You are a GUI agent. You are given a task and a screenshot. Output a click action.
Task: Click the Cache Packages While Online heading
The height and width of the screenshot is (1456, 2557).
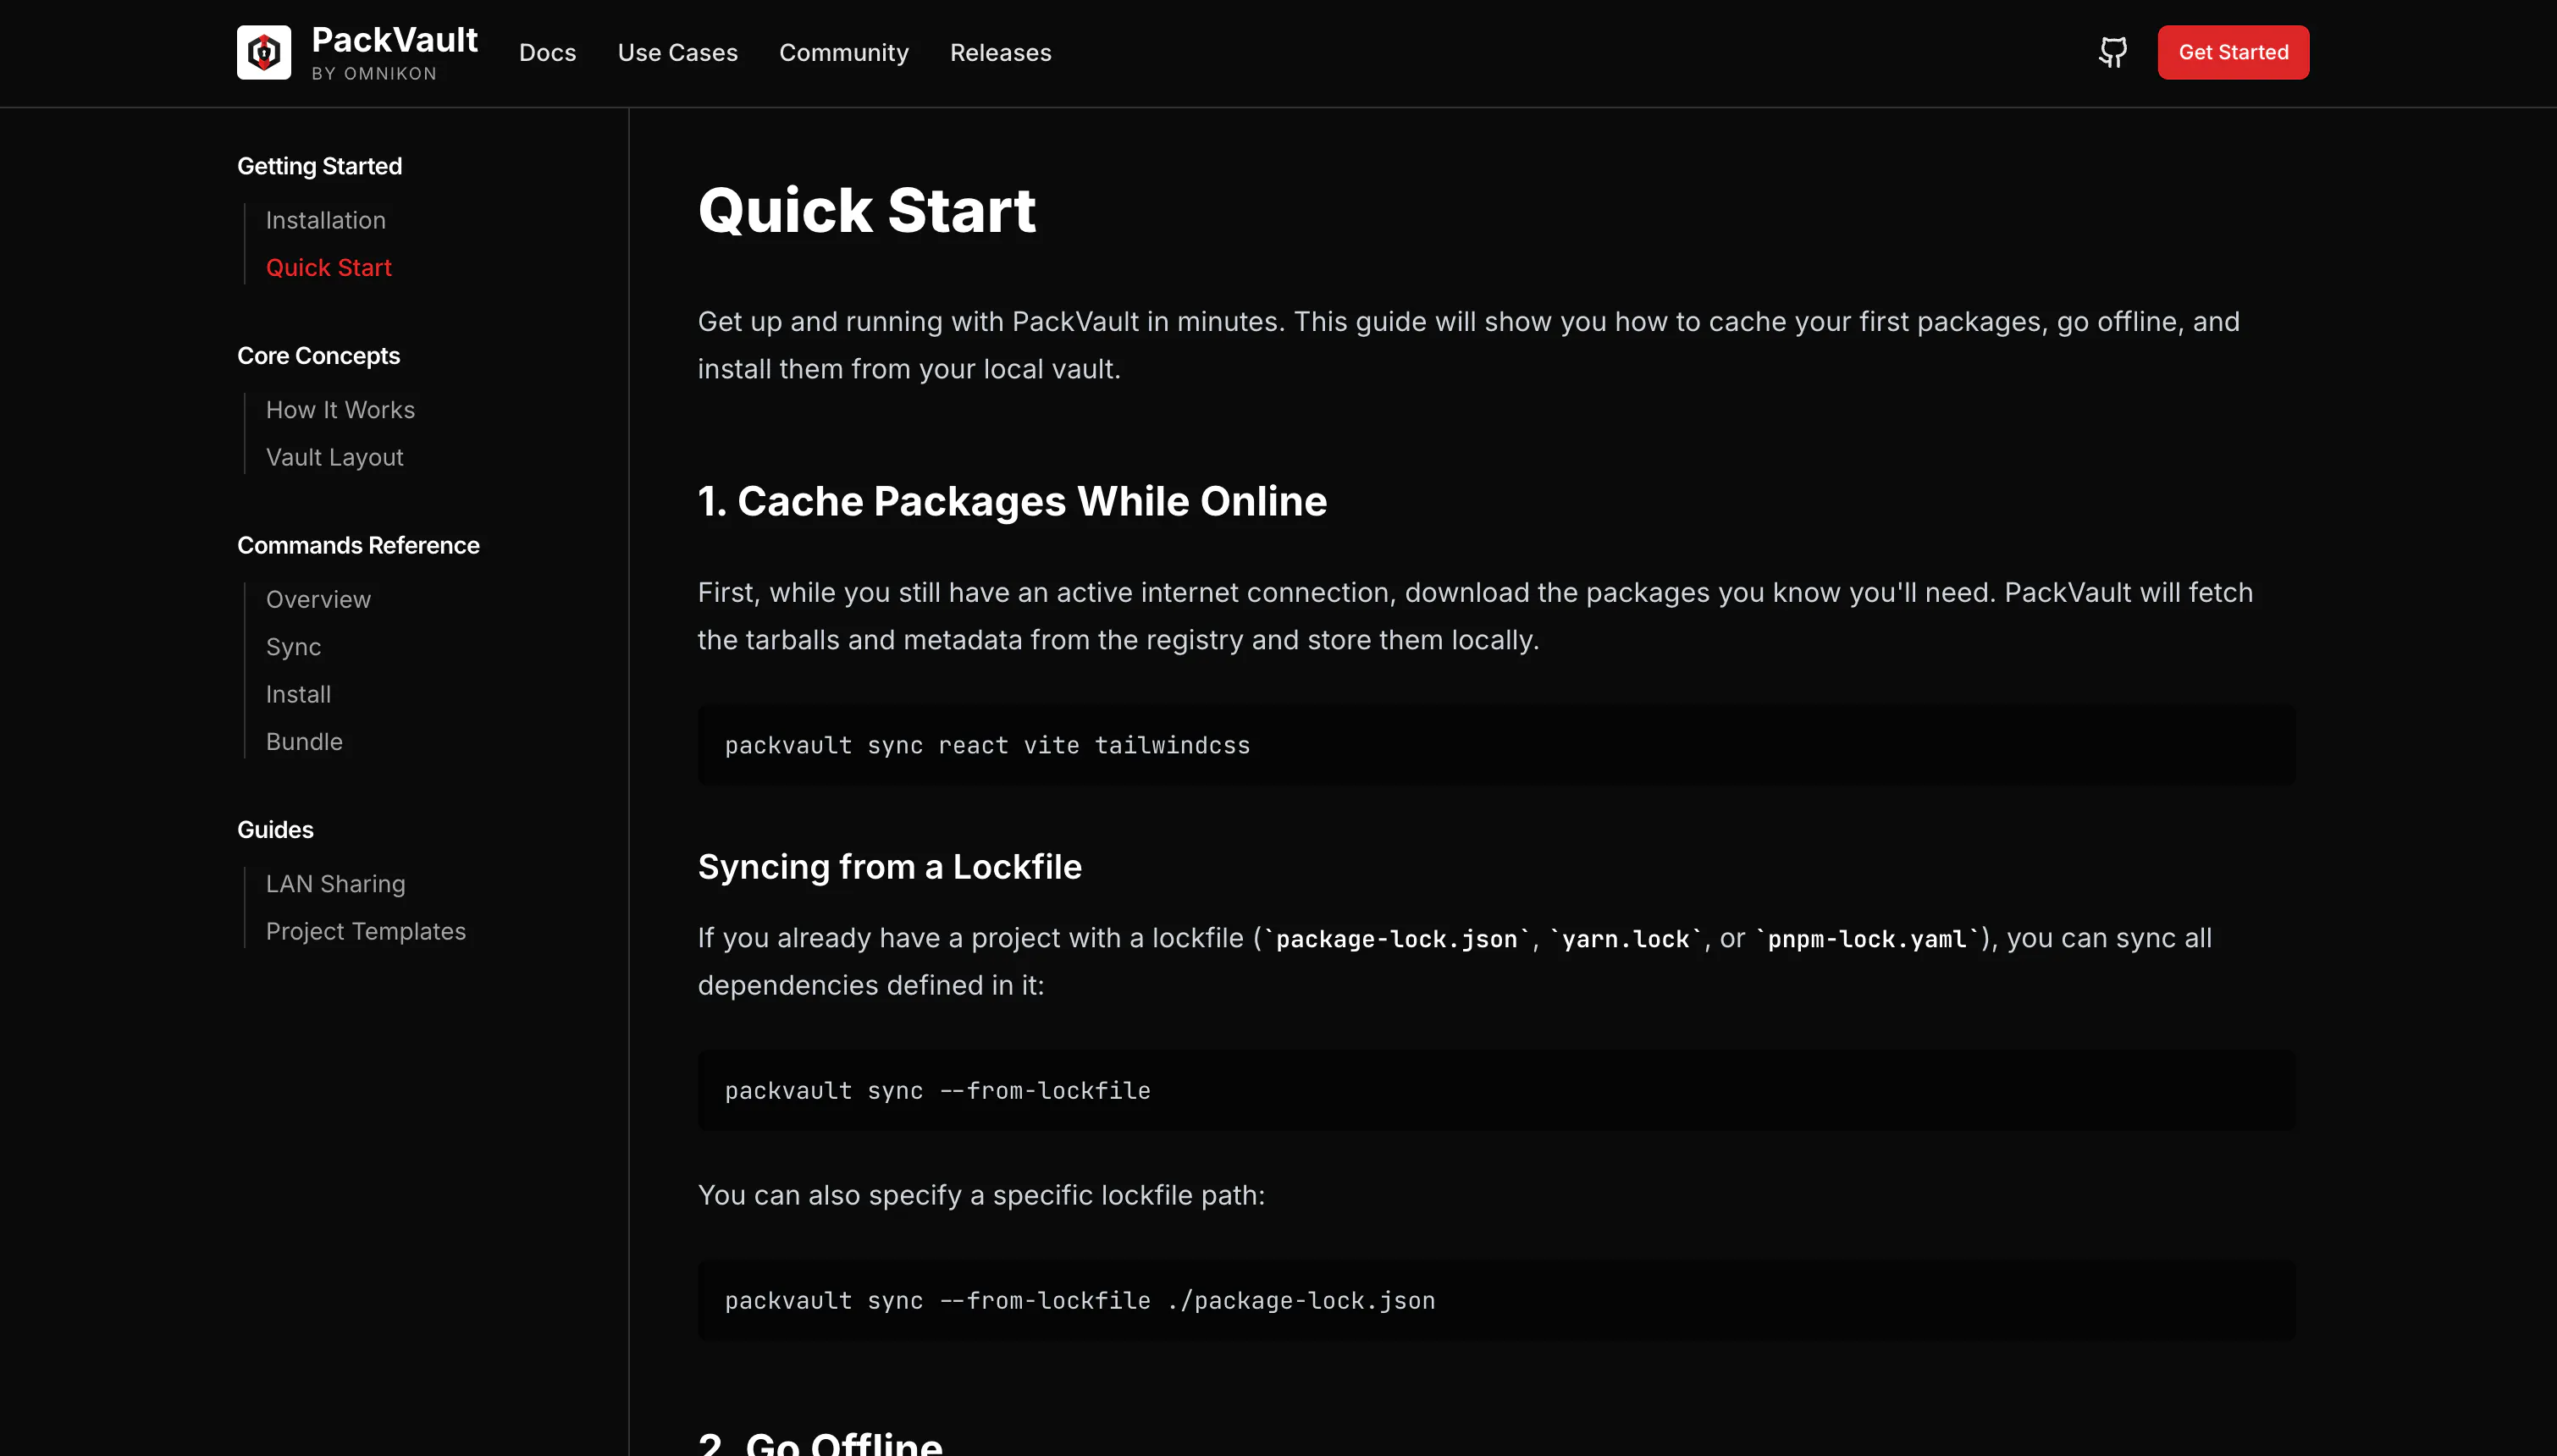pyautogui.click(x=1012, y=501)
